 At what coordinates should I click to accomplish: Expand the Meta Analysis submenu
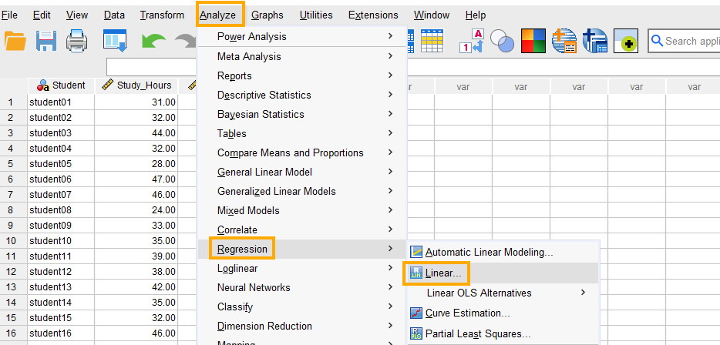click(x=302, y=56)
